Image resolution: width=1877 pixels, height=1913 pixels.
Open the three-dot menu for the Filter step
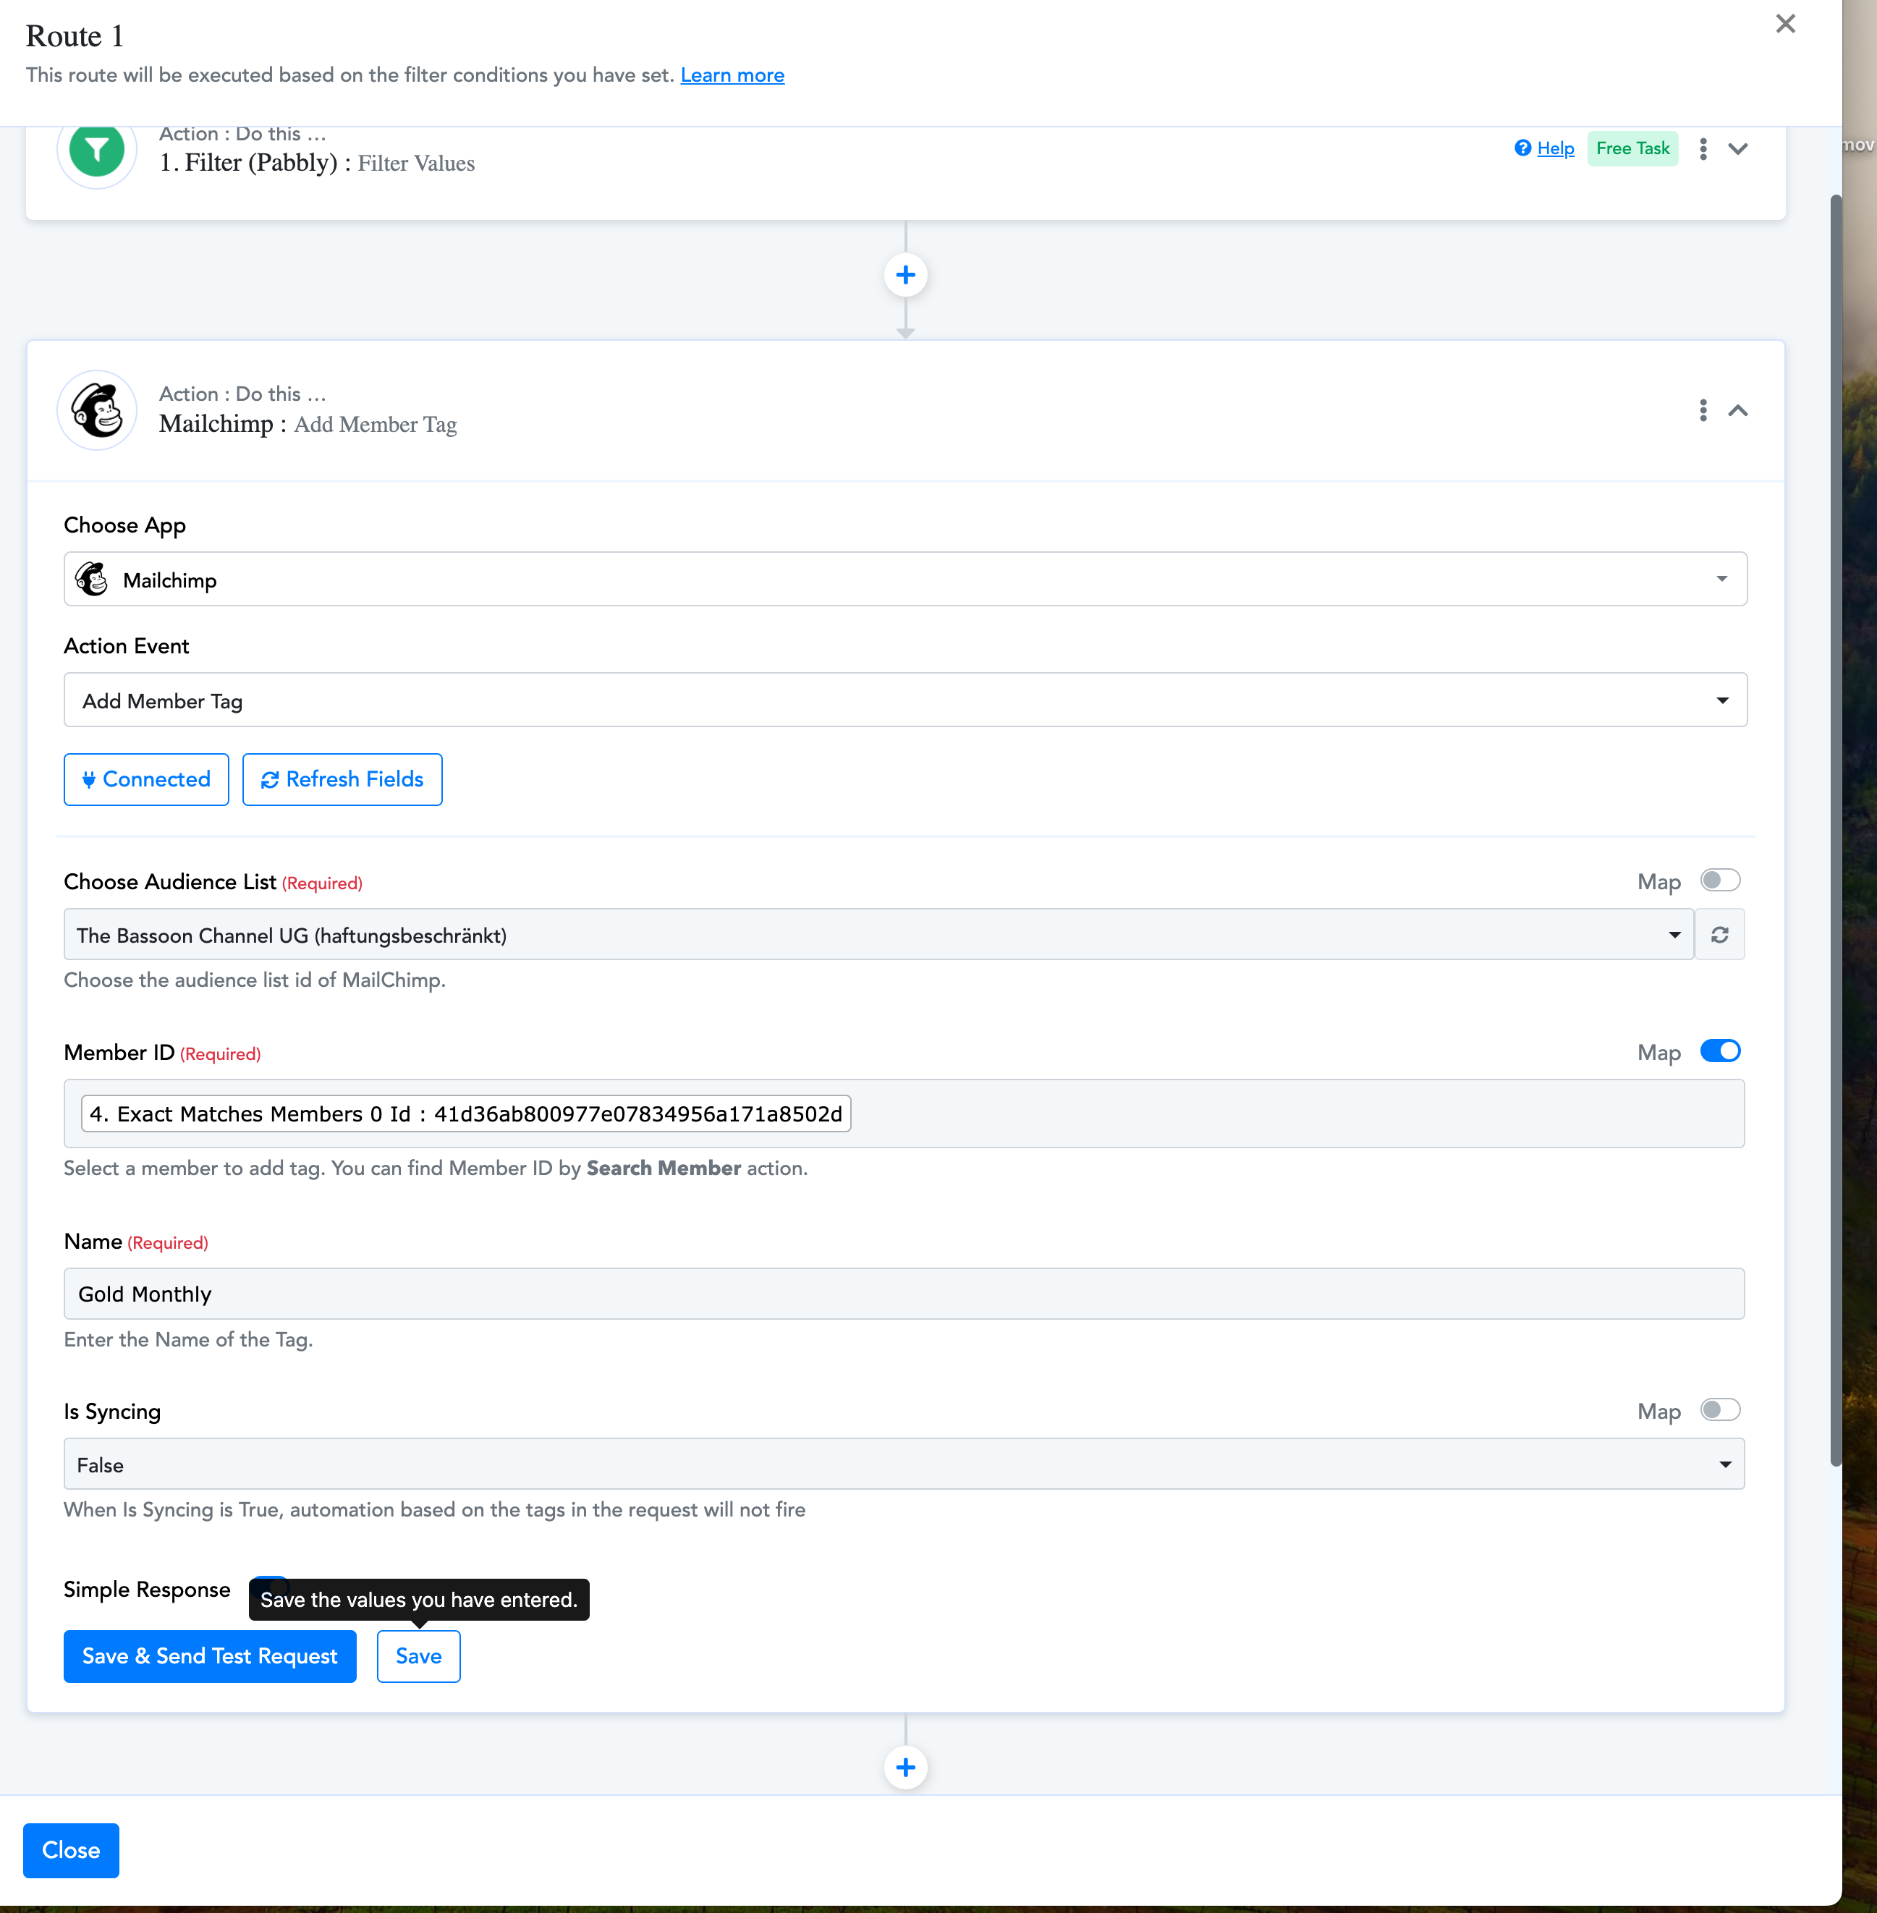(1703, 149)
